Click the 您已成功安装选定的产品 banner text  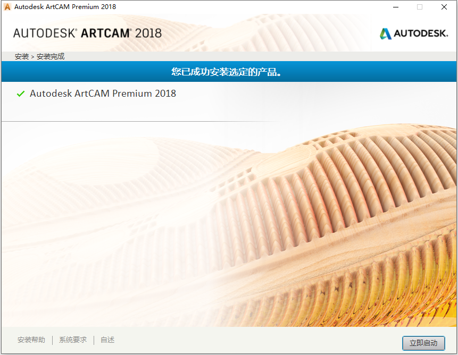[227, 72]
